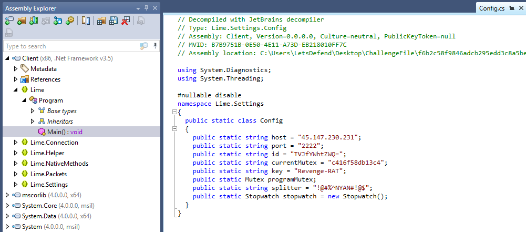This screenshot has height=232, width=526.
Task: Close the Assembly Explorer panel
Action: (155, 8)
